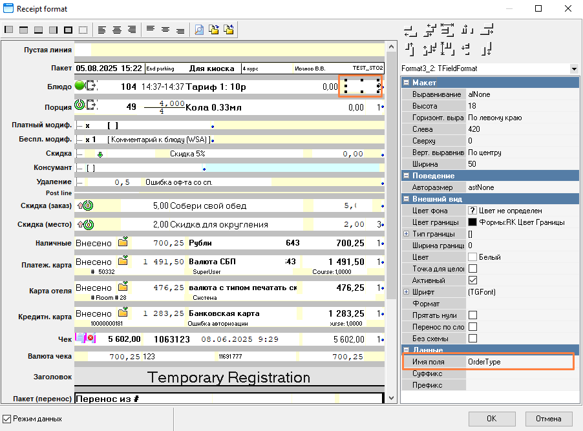Viewport: 583px width, 431px height.
Task: Collapse the Макет section header
Action: coord(406,83)
